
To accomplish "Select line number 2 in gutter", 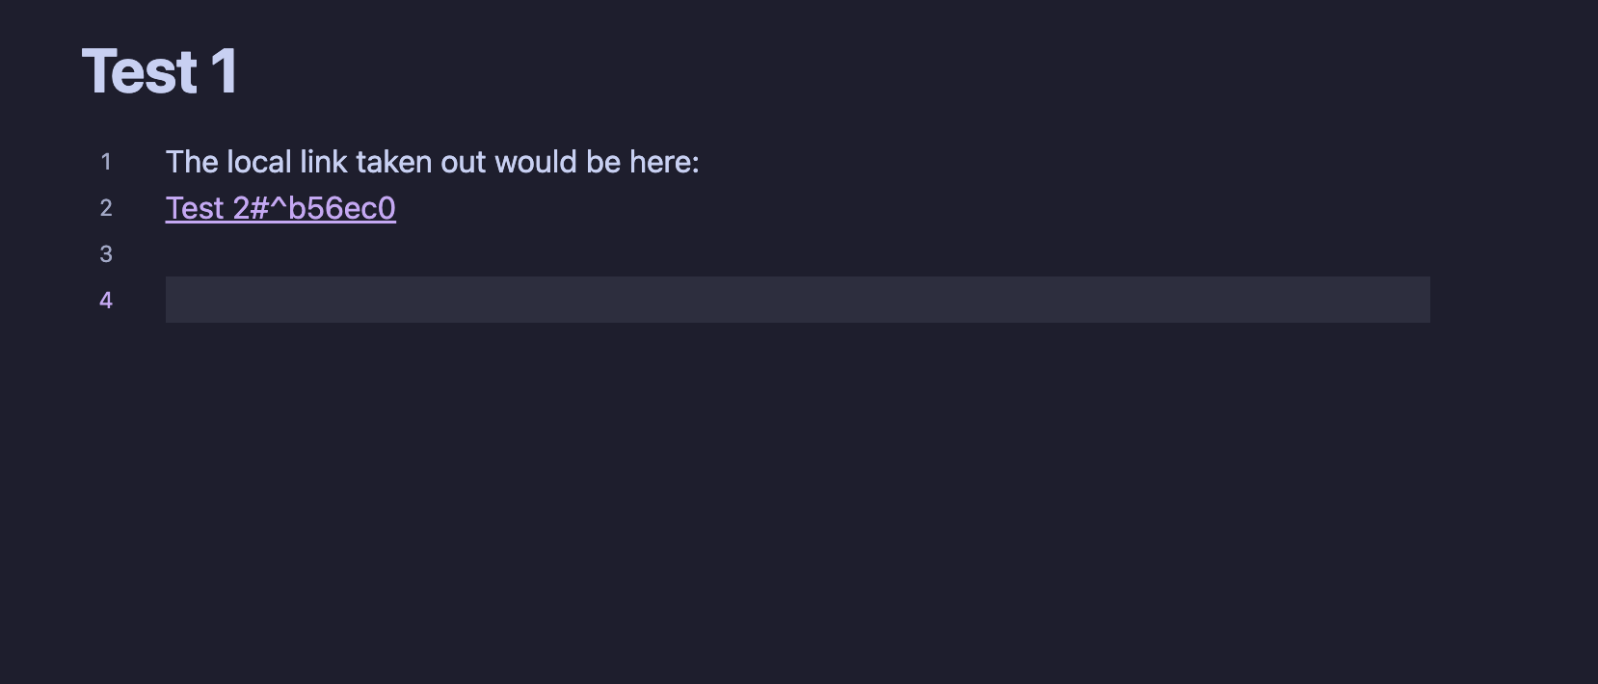I will pyautogui.click(x=106, y=208).
